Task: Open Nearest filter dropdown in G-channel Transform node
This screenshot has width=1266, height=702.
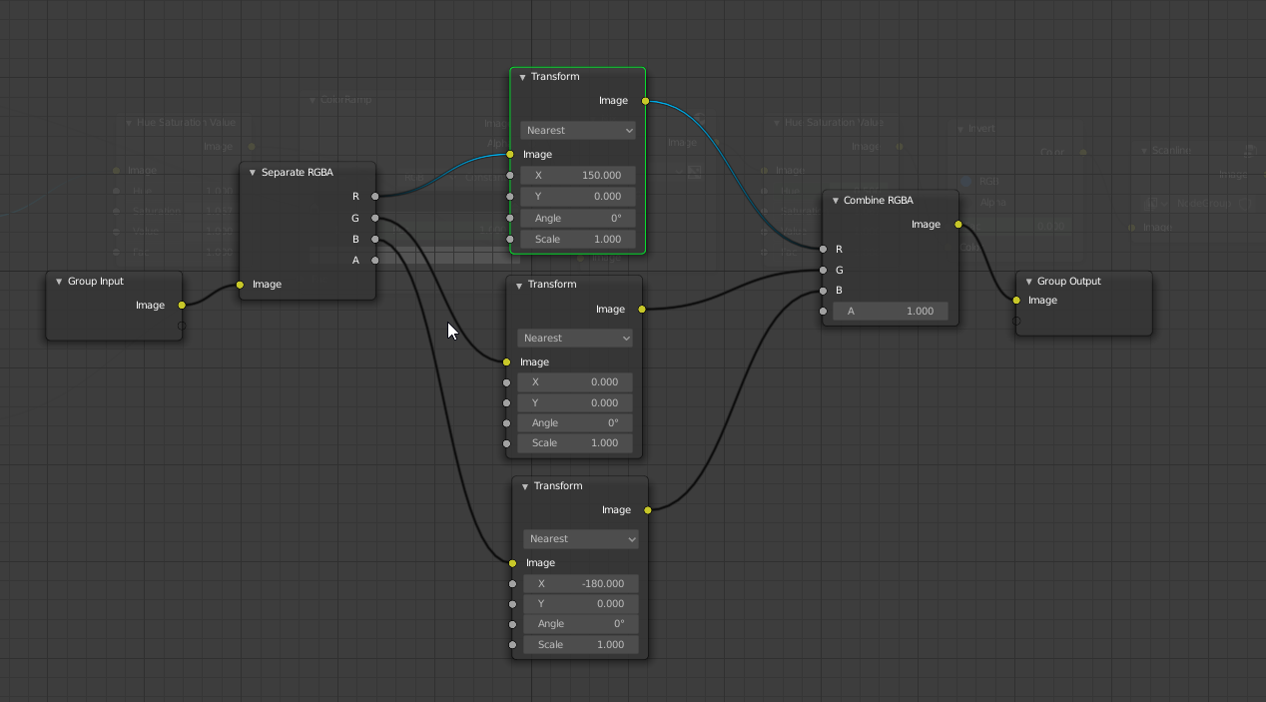Action: [x=575, y=338]
